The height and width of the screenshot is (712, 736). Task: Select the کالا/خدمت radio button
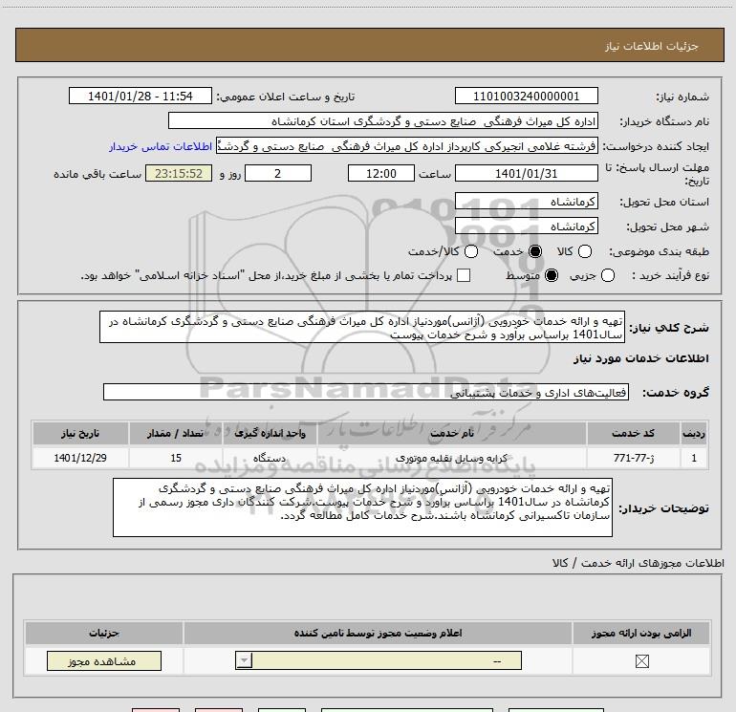click(471, 251)
